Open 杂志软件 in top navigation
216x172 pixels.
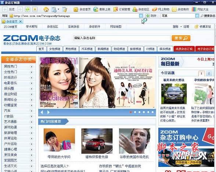(95, 27)
